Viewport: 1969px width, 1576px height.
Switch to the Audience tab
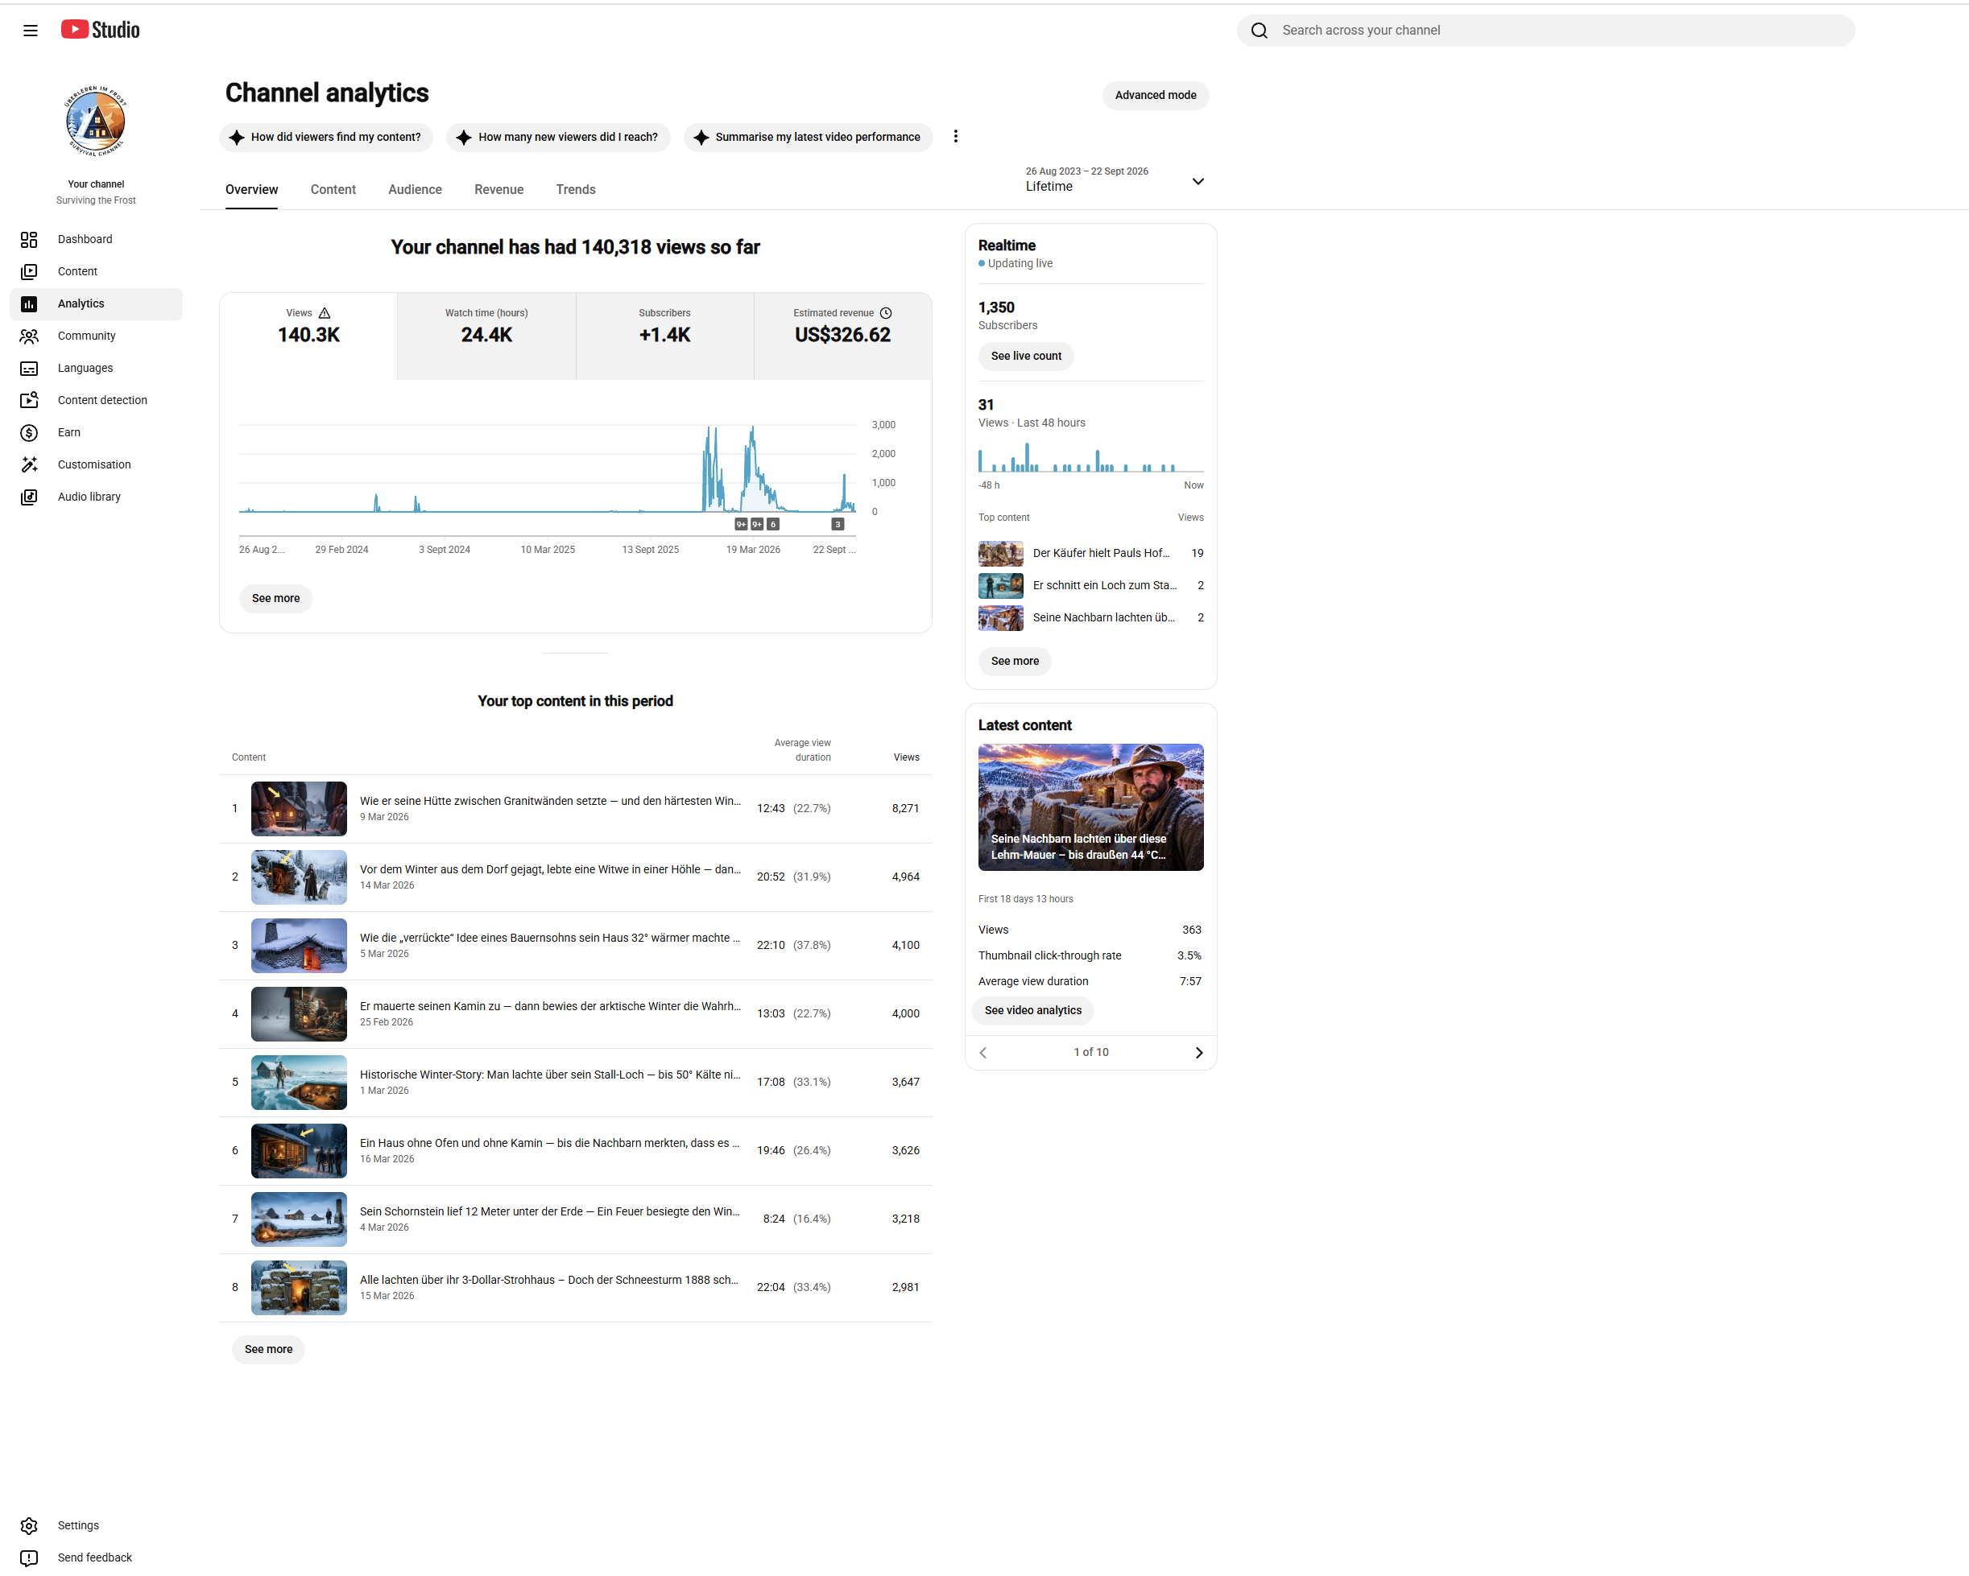pyautogui.click(x=415, y=190)
